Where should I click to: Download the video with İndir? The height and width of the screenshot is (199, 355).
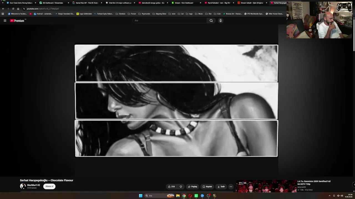pyautogui.click(x=221, y=187)
